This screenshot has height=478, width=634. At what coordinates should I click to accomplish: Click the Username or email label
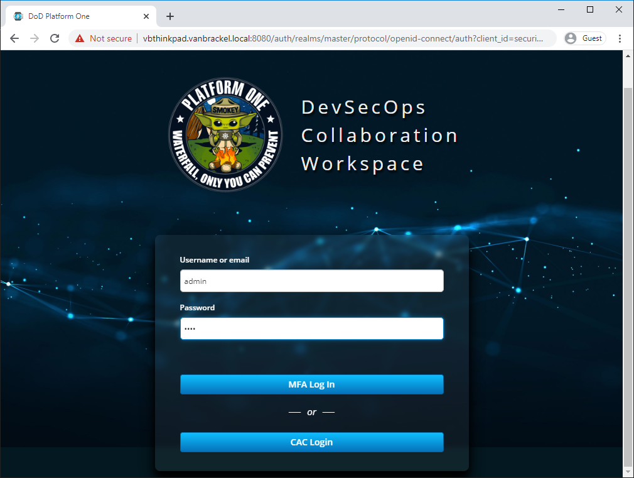(214, 259)
